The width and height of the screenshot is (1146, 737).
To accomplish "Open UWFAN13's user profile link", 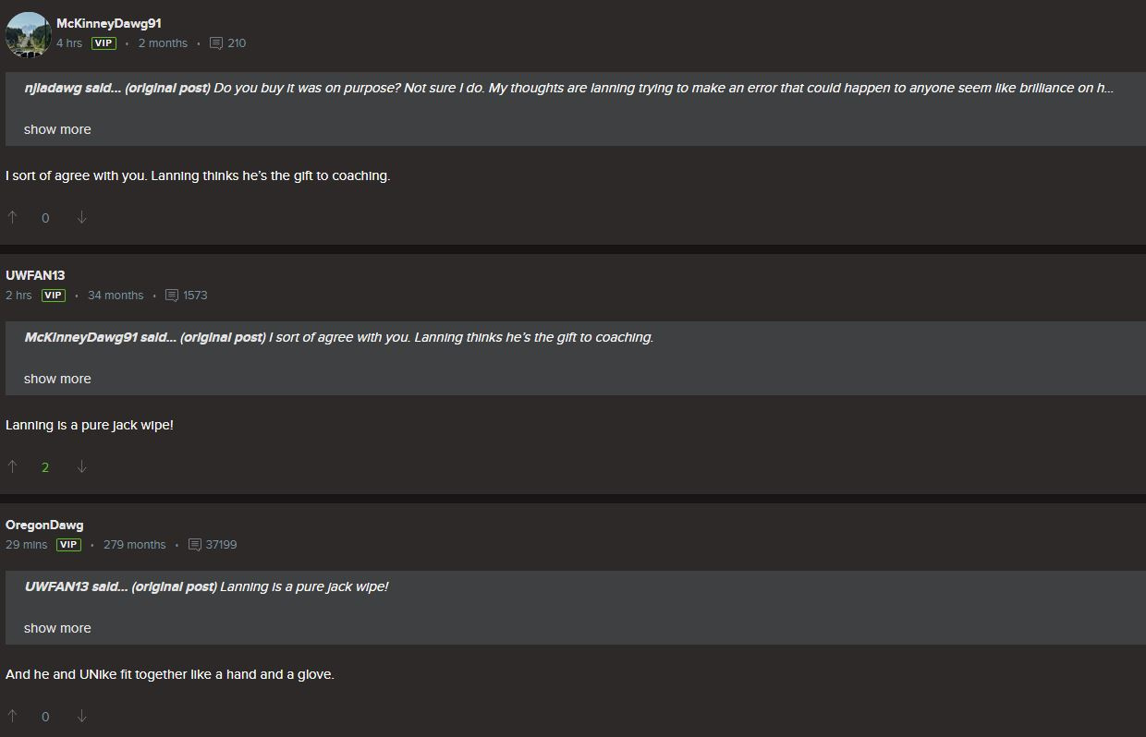I will pos(35,275).
